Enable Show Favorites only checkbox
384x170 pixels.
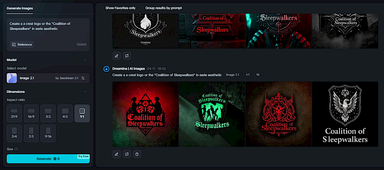point(101,8)
